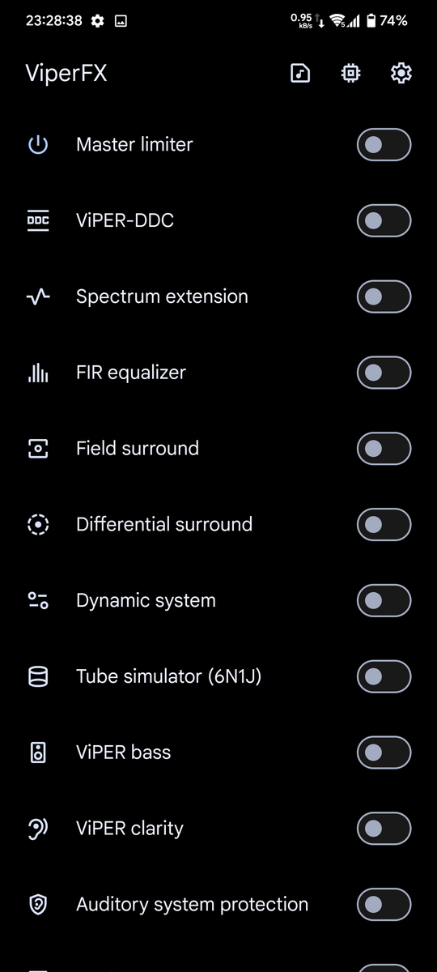The height and width of the screenshot is (972, 437).
Task: Enable the Master limiter switch
Action: [x=384, y=145]
